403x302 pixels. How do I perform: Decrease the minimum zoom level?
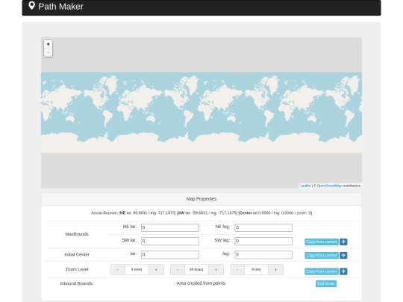[118, 270]
